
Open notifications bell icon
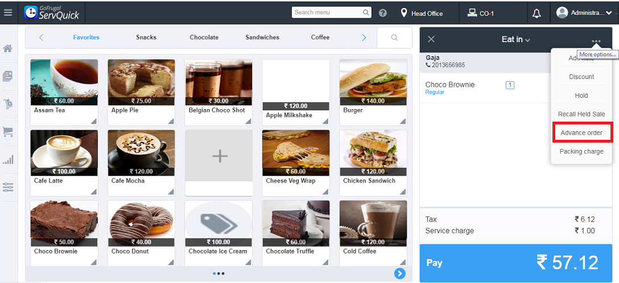click(537, 14)
